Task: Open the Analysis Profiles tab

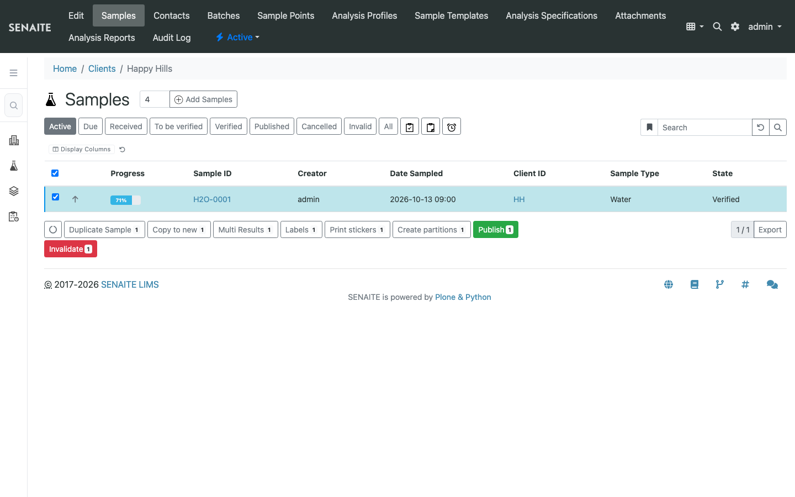Action: coord(364,15)
